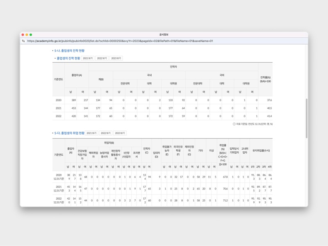Select the 국외 column group header
The height and width of the screenshot is (246, 328).
[222, 75]
